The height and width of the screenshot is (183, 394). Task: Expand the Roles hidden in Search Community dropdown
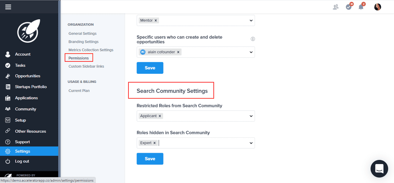(251, 143)
